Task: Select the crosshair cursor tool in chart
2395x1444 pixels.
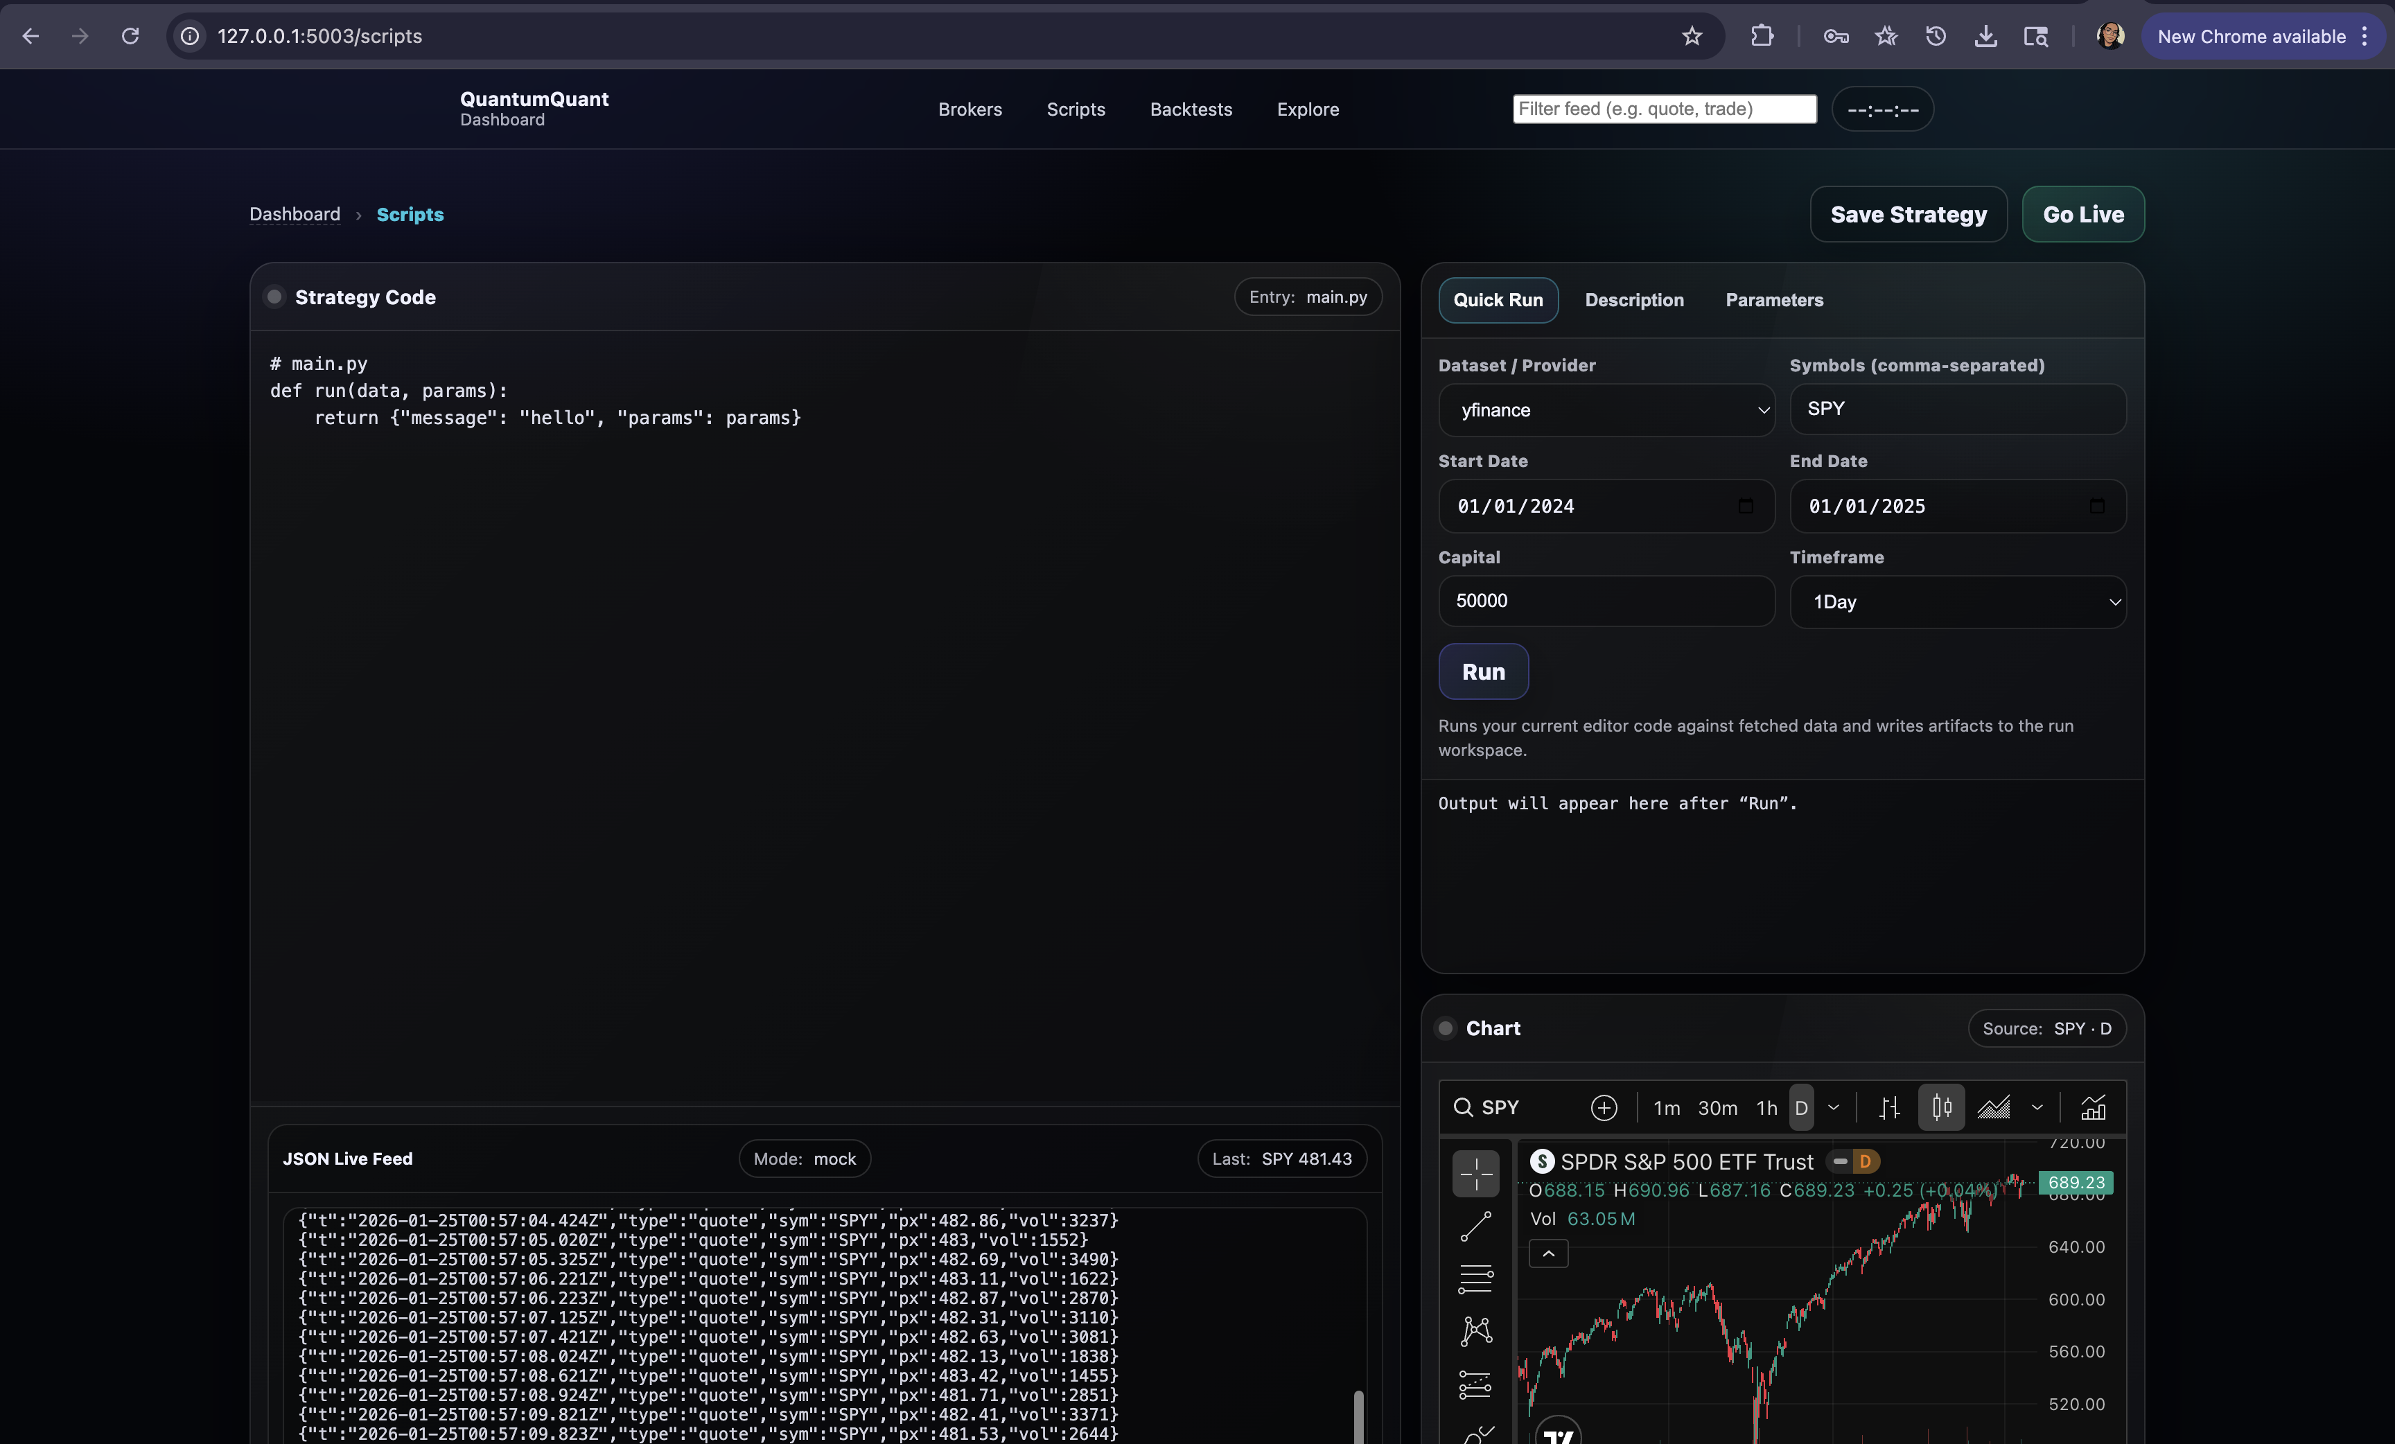Action: coord(1475,1174)
